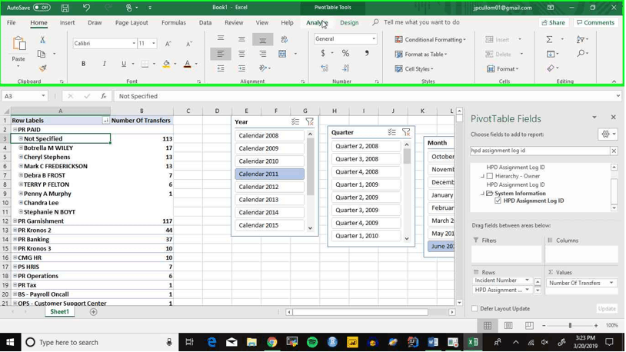Click Format as Table button
The image size is (626, 352).
(x=421, y=55)
